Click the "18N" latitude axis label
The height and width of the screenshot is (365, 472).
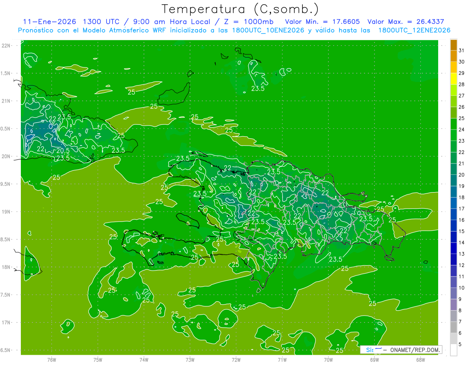pos(7,267)
